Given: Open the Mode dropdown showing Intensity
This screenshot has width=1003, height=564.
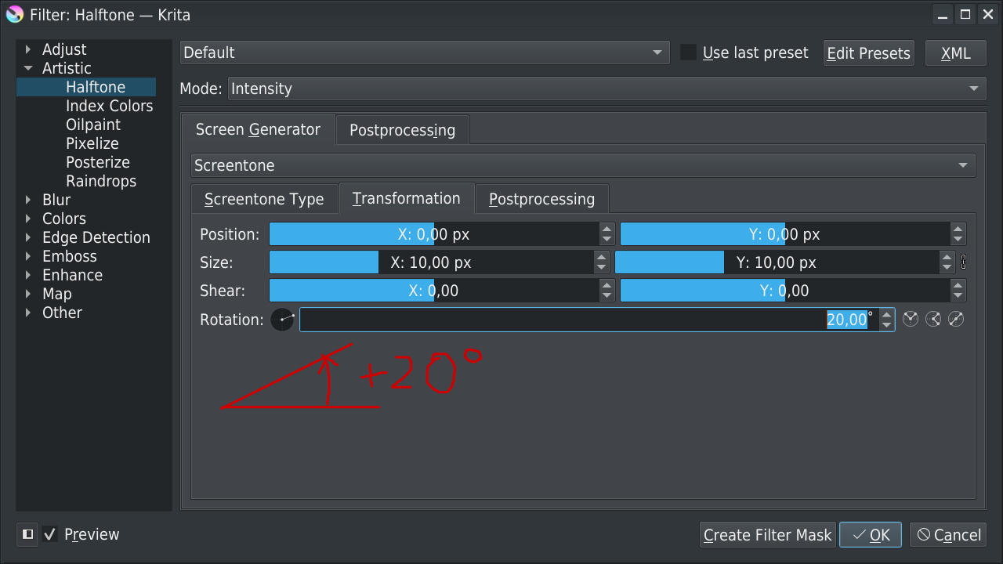Looking at the screenshot, I should pos(607,89).
